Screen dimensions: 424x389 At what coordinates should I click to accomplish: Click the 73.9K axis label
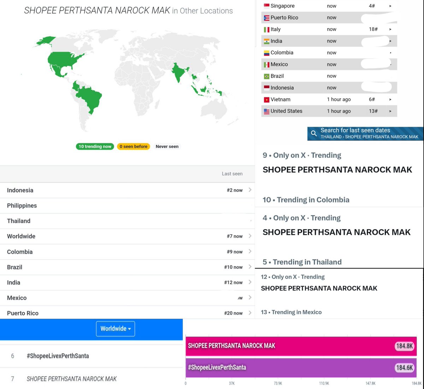tap(278, 383)
